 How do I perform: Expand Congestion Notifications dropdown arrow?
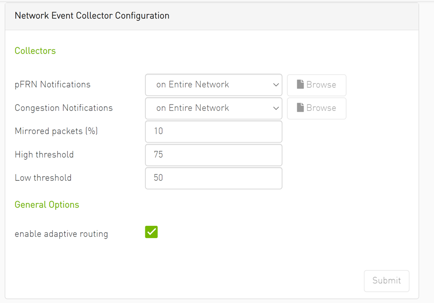point(276,108)
